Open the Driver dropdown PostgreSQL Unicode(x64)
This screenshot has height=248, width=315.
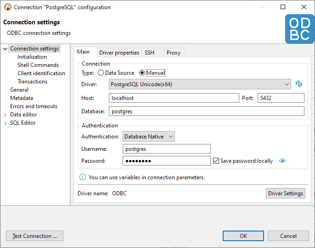coord(200,84)
